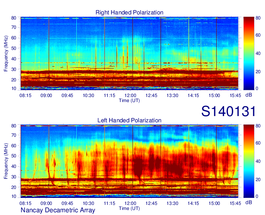Click '13:30' time tick under Right Handed plot
This screenshot has height=215, width=265.
pos(172,95)
